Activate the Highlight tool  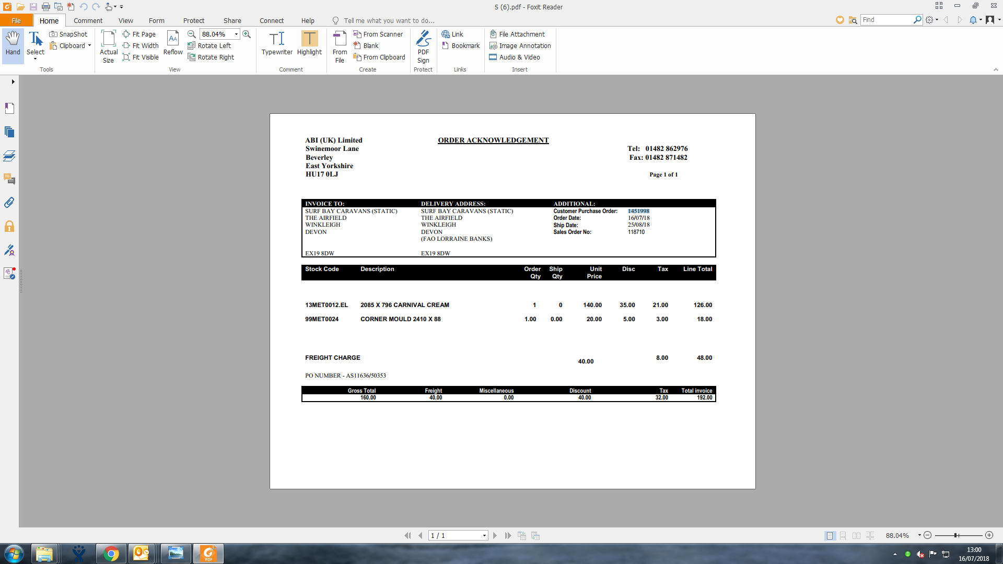309,43
